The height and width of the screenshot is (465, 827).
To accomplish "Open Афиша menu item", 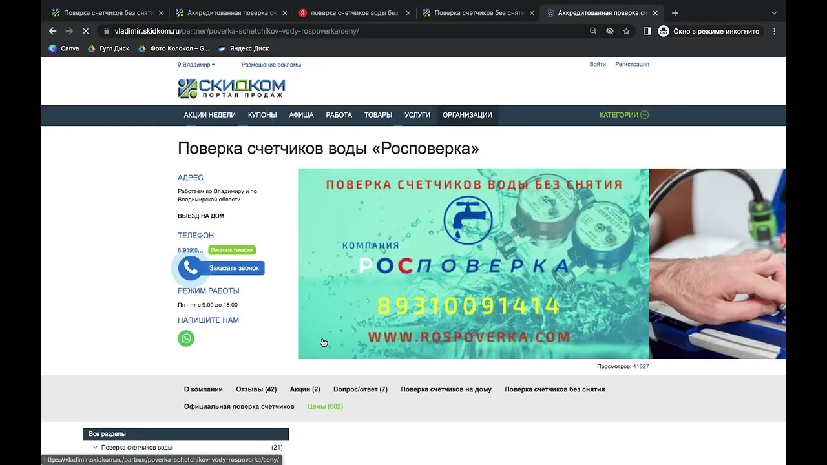I will 301,115.
